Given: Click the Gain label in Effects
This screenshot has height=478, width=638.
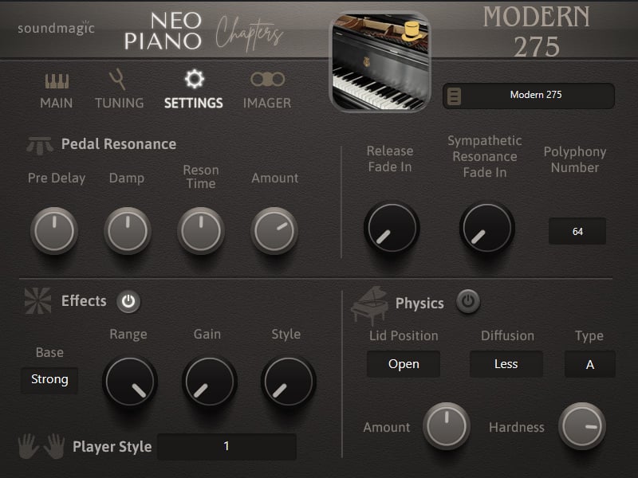Looking at the screenshot, I should (x=207, y=334).
